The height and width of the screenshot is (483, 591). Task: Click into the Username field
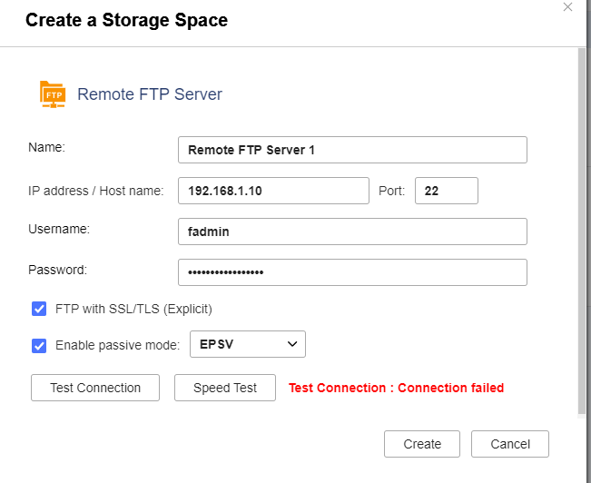[x=352, y=232]
